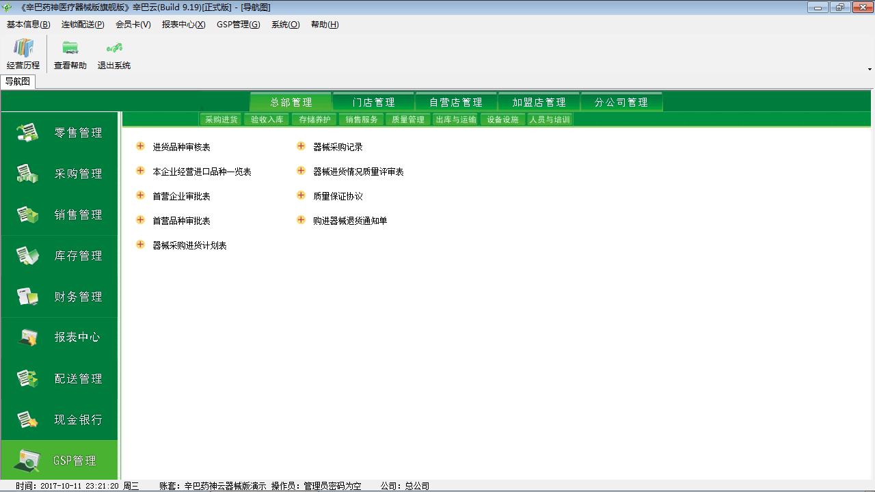Click status bar text 操作员: 管理员密码为空
The width and height of the screenshot is (875, 492).
(x=317, y=486)
